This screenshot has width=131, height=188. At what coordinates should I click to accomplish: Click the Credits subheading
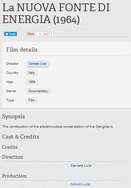[x=10, y=147]
